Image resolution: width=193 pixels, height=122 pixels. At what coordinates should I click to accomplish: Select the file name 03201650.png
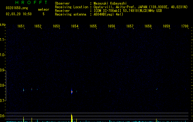(17, 8)
